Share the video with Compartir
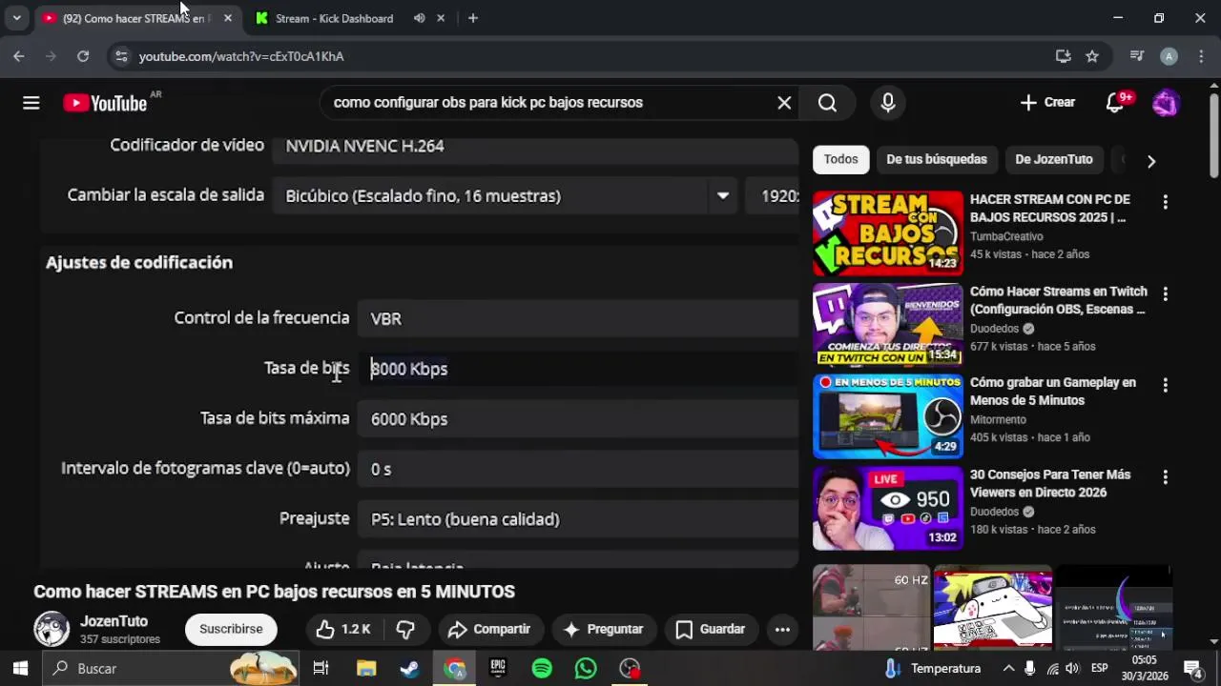The height and width of the screenshot is (686, 1221). [x=489, y=629]
